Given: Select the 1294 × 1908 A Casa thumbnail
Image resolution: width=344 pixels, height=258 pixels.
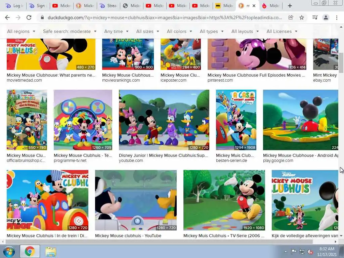Looking at the screenshot, I should 236,120.
